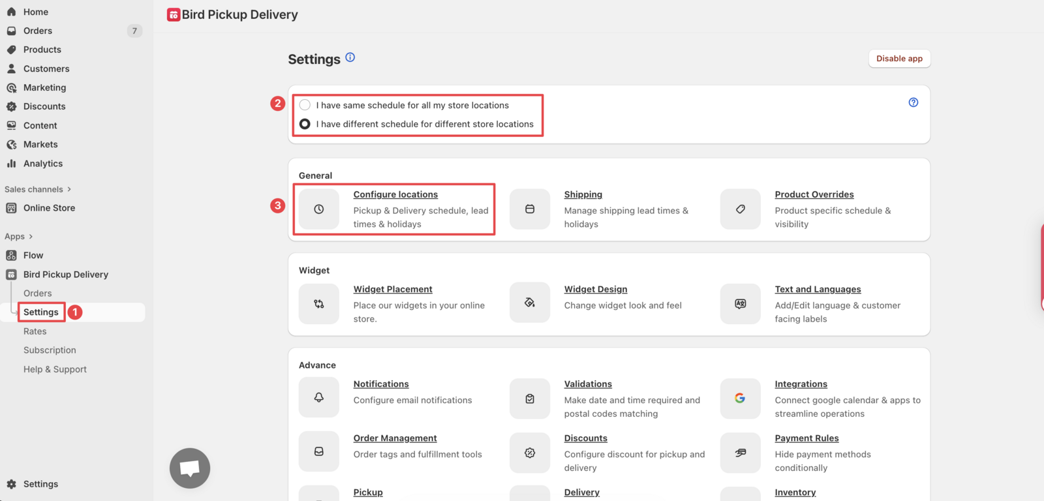
Task: Click the Markets globe icon
Action: 11,144
